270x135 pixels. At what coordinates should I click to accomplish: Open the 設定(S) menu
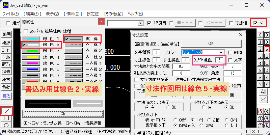[93, 14]
